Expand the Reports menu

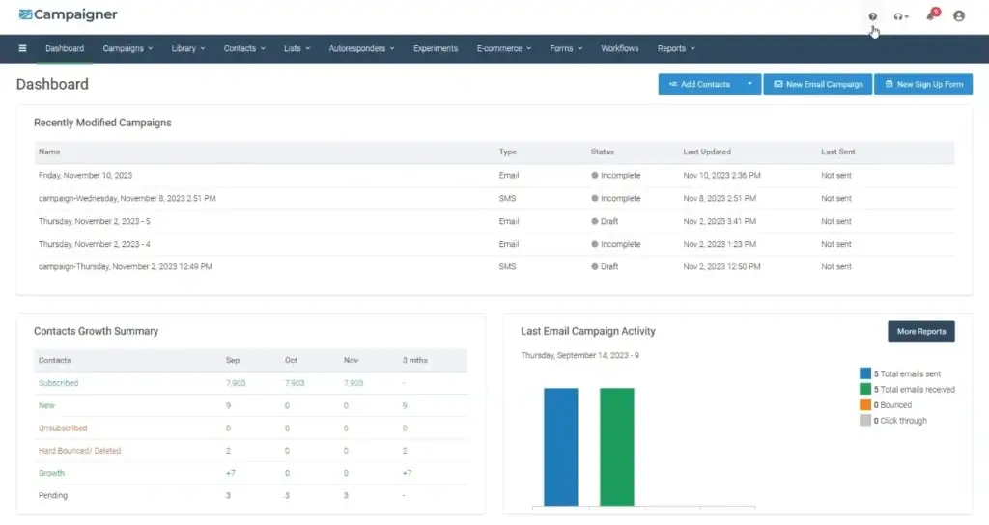pos(675,48)
